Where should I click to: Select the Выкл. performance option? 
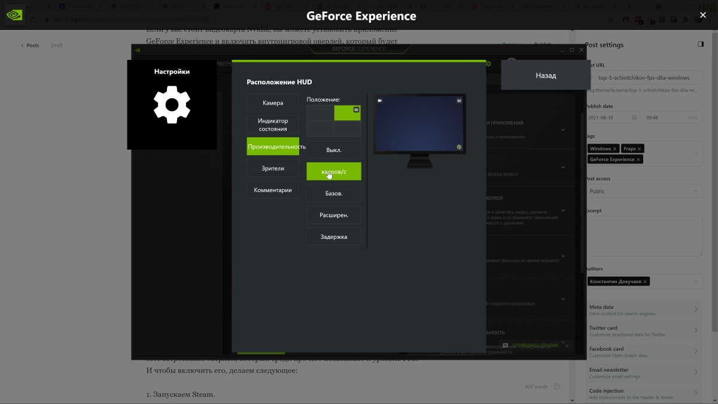tap(334, 150)
